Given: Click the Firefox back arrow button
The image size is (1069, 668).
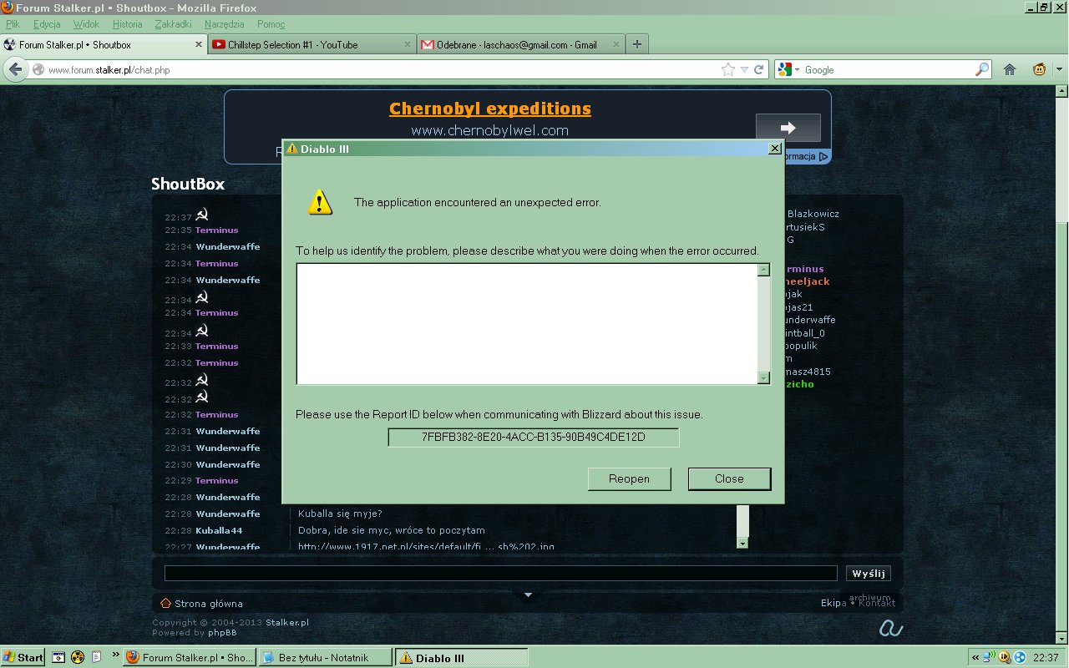Looking at the screenshot, I should (x=15, y=70).
